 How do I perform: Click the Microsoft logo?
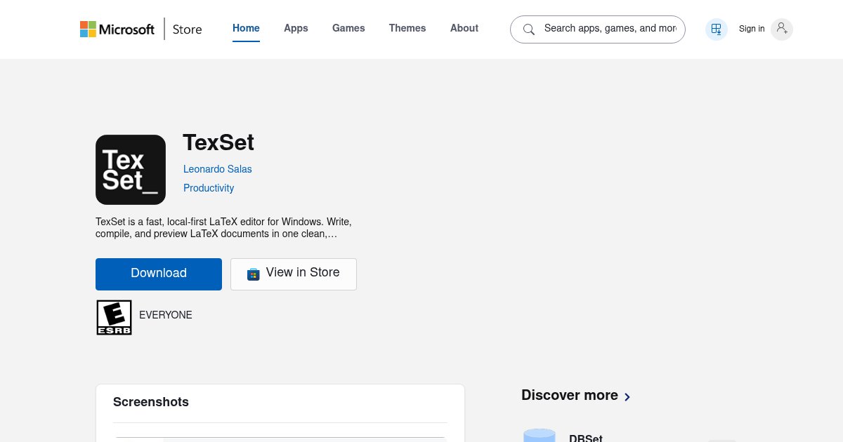(117, 29)
